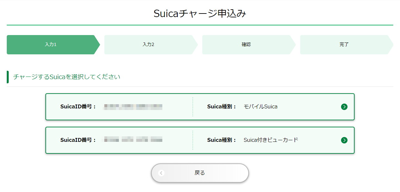
Task: Click the blurred Suica ID of ビューカード
Action: (133, 140)
